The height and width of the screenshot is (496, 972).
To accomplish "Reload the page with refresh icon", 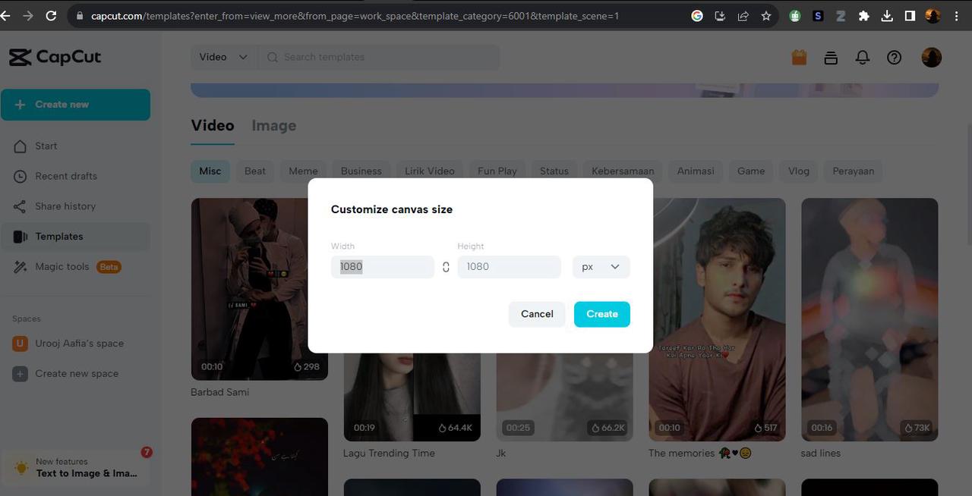I will click(52, 15).
